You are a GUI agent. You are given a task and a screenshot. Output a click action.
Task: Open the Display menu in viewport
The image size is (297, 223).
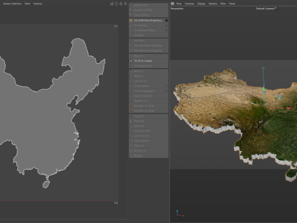pyautogui.click(x=201, y=4)
